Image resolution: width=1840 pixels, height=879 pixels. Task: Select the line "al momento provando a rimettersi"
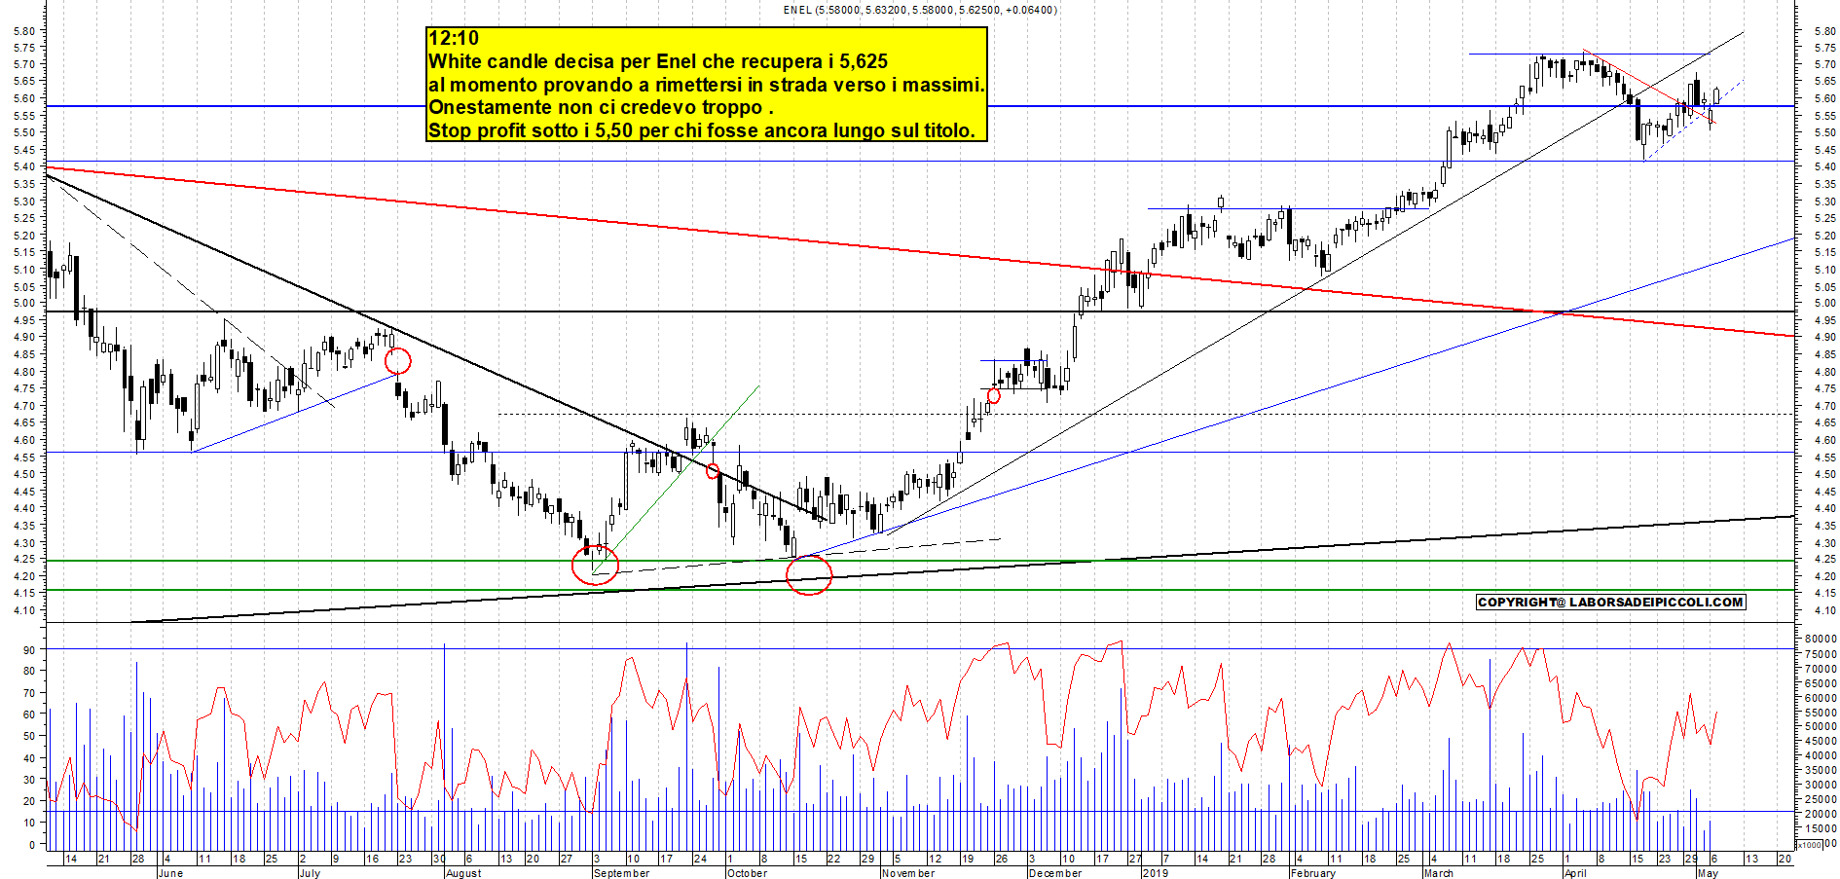click(707, 85)
